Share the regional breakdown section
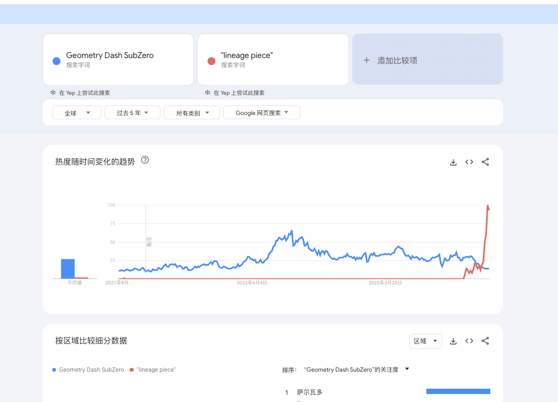This screenshot has height=402, width=558. (x=485, y=341)
